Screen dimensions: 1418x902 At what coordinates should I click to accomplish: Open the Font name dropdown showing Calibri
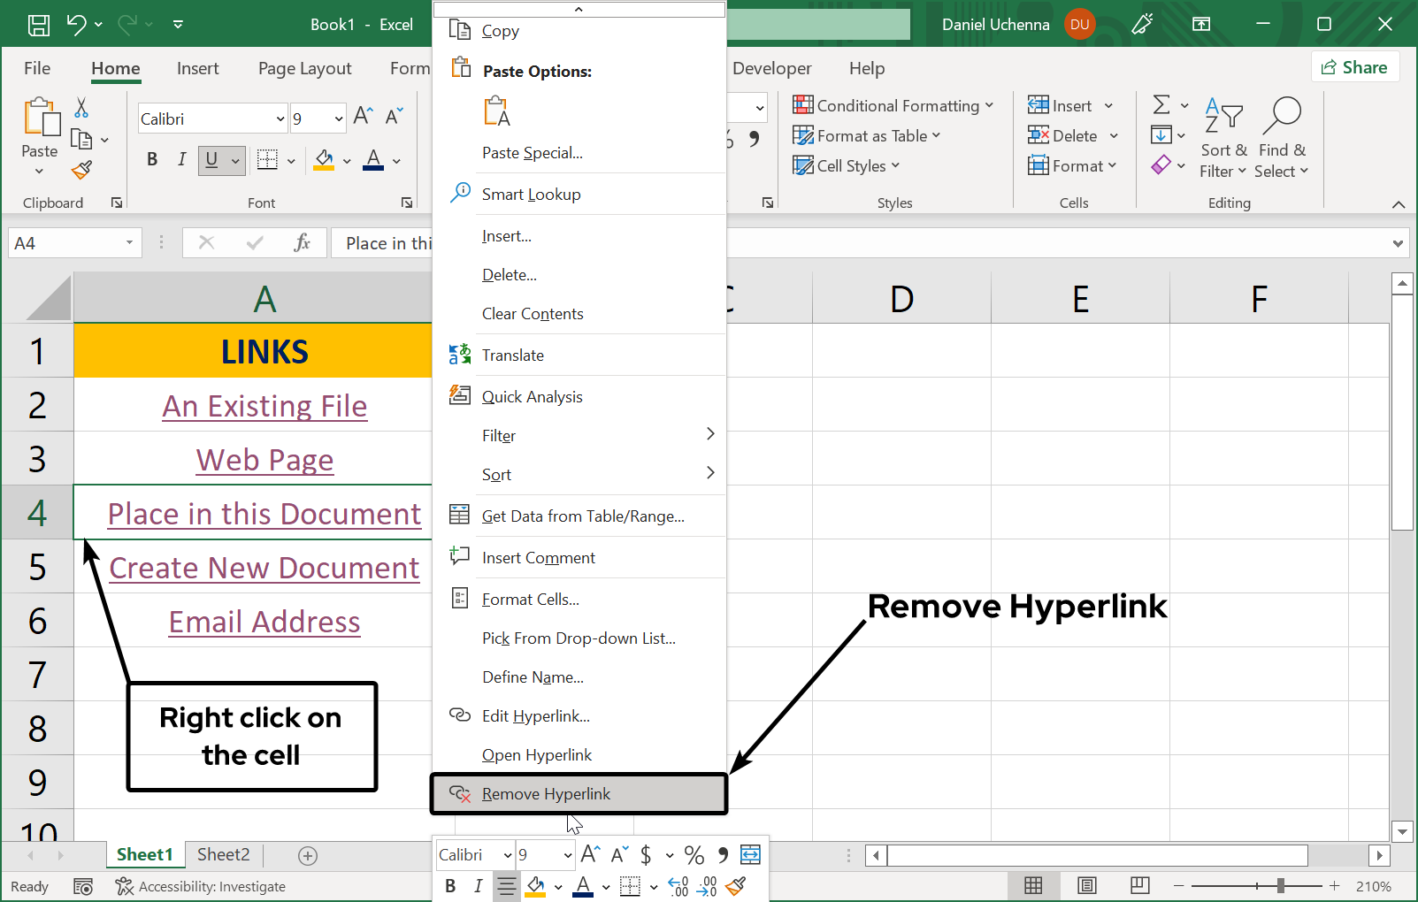[280, 118]
